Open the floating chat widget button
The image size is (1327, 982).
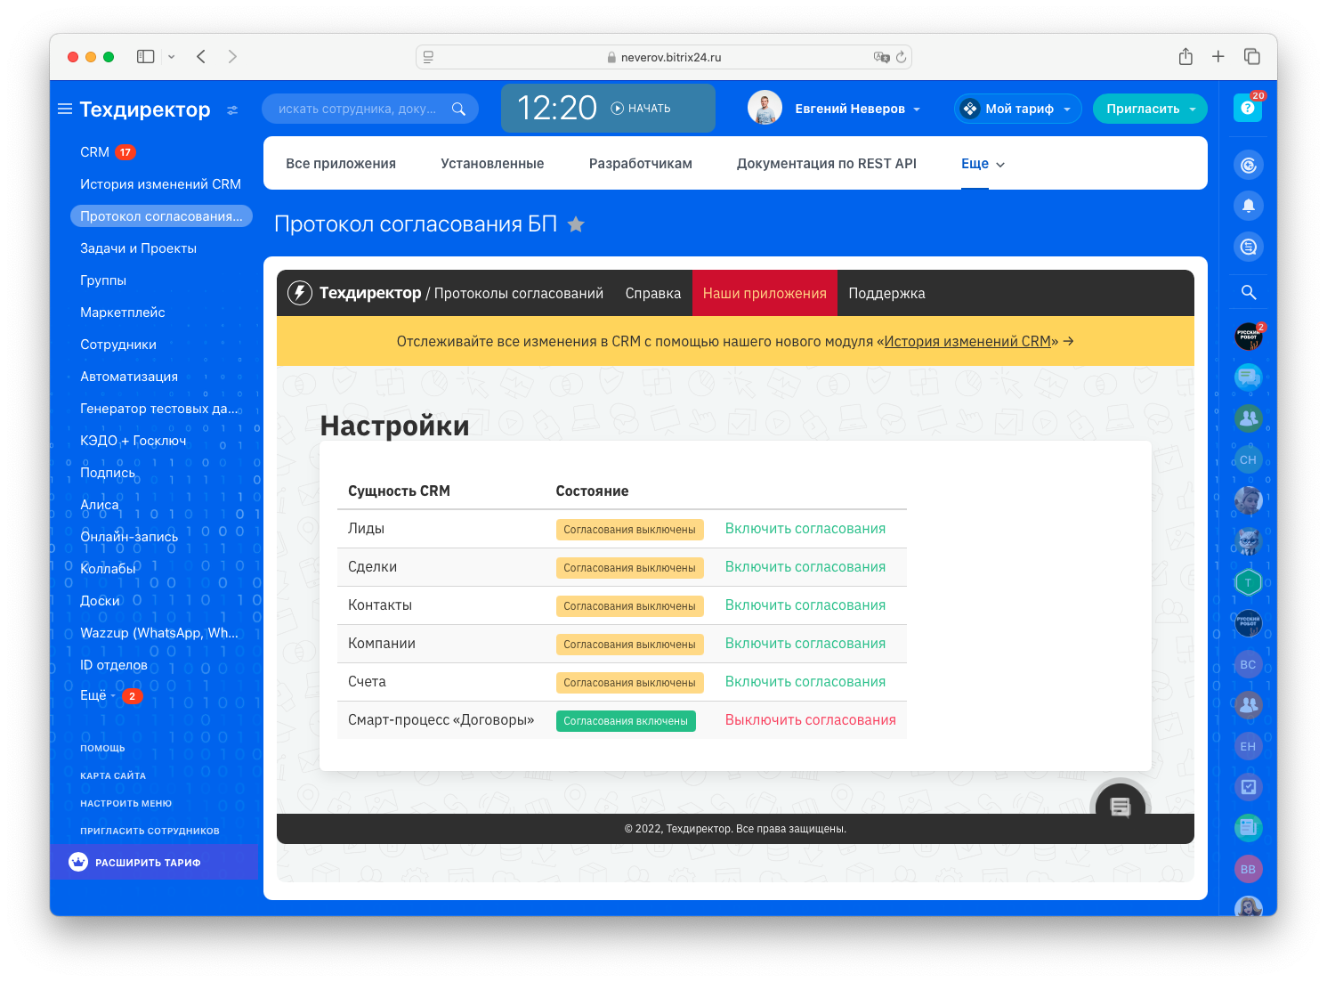click(x=1121, y=806)
